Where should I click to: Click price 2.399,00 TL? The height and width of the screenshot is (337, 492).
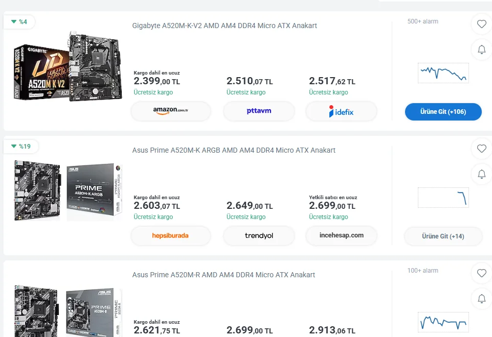point(156,81)
